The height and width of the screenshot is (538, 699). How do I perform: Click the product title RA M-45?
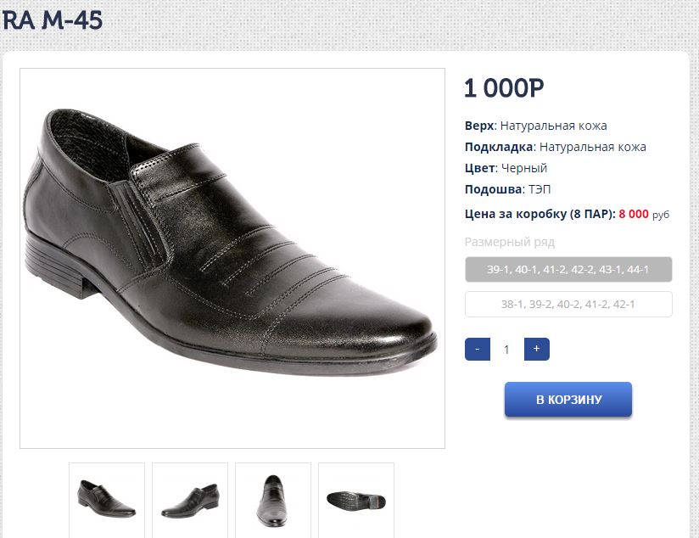[53, 19]
